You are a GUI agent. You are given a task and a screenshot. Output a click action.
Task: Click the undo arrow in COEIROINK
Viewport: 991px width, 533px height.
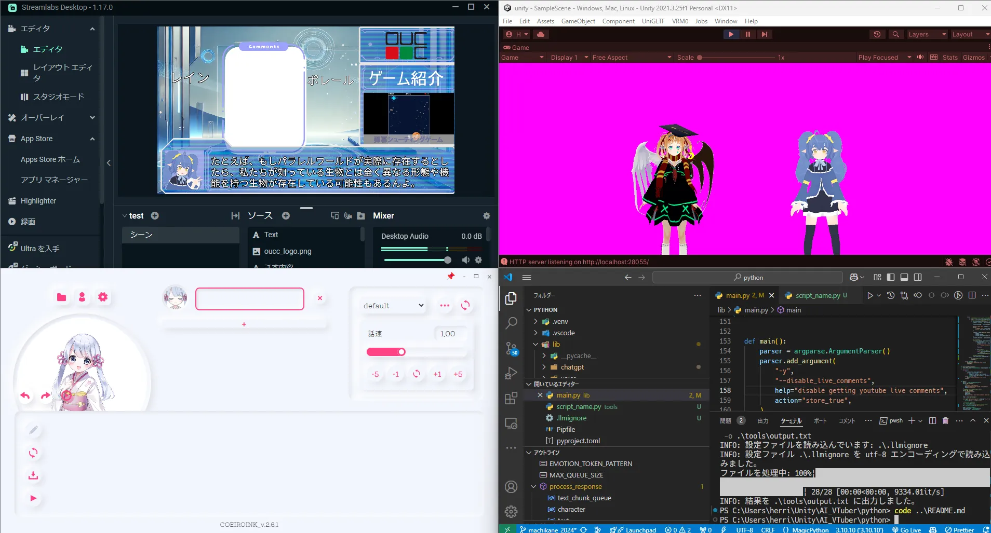(25, 395)
